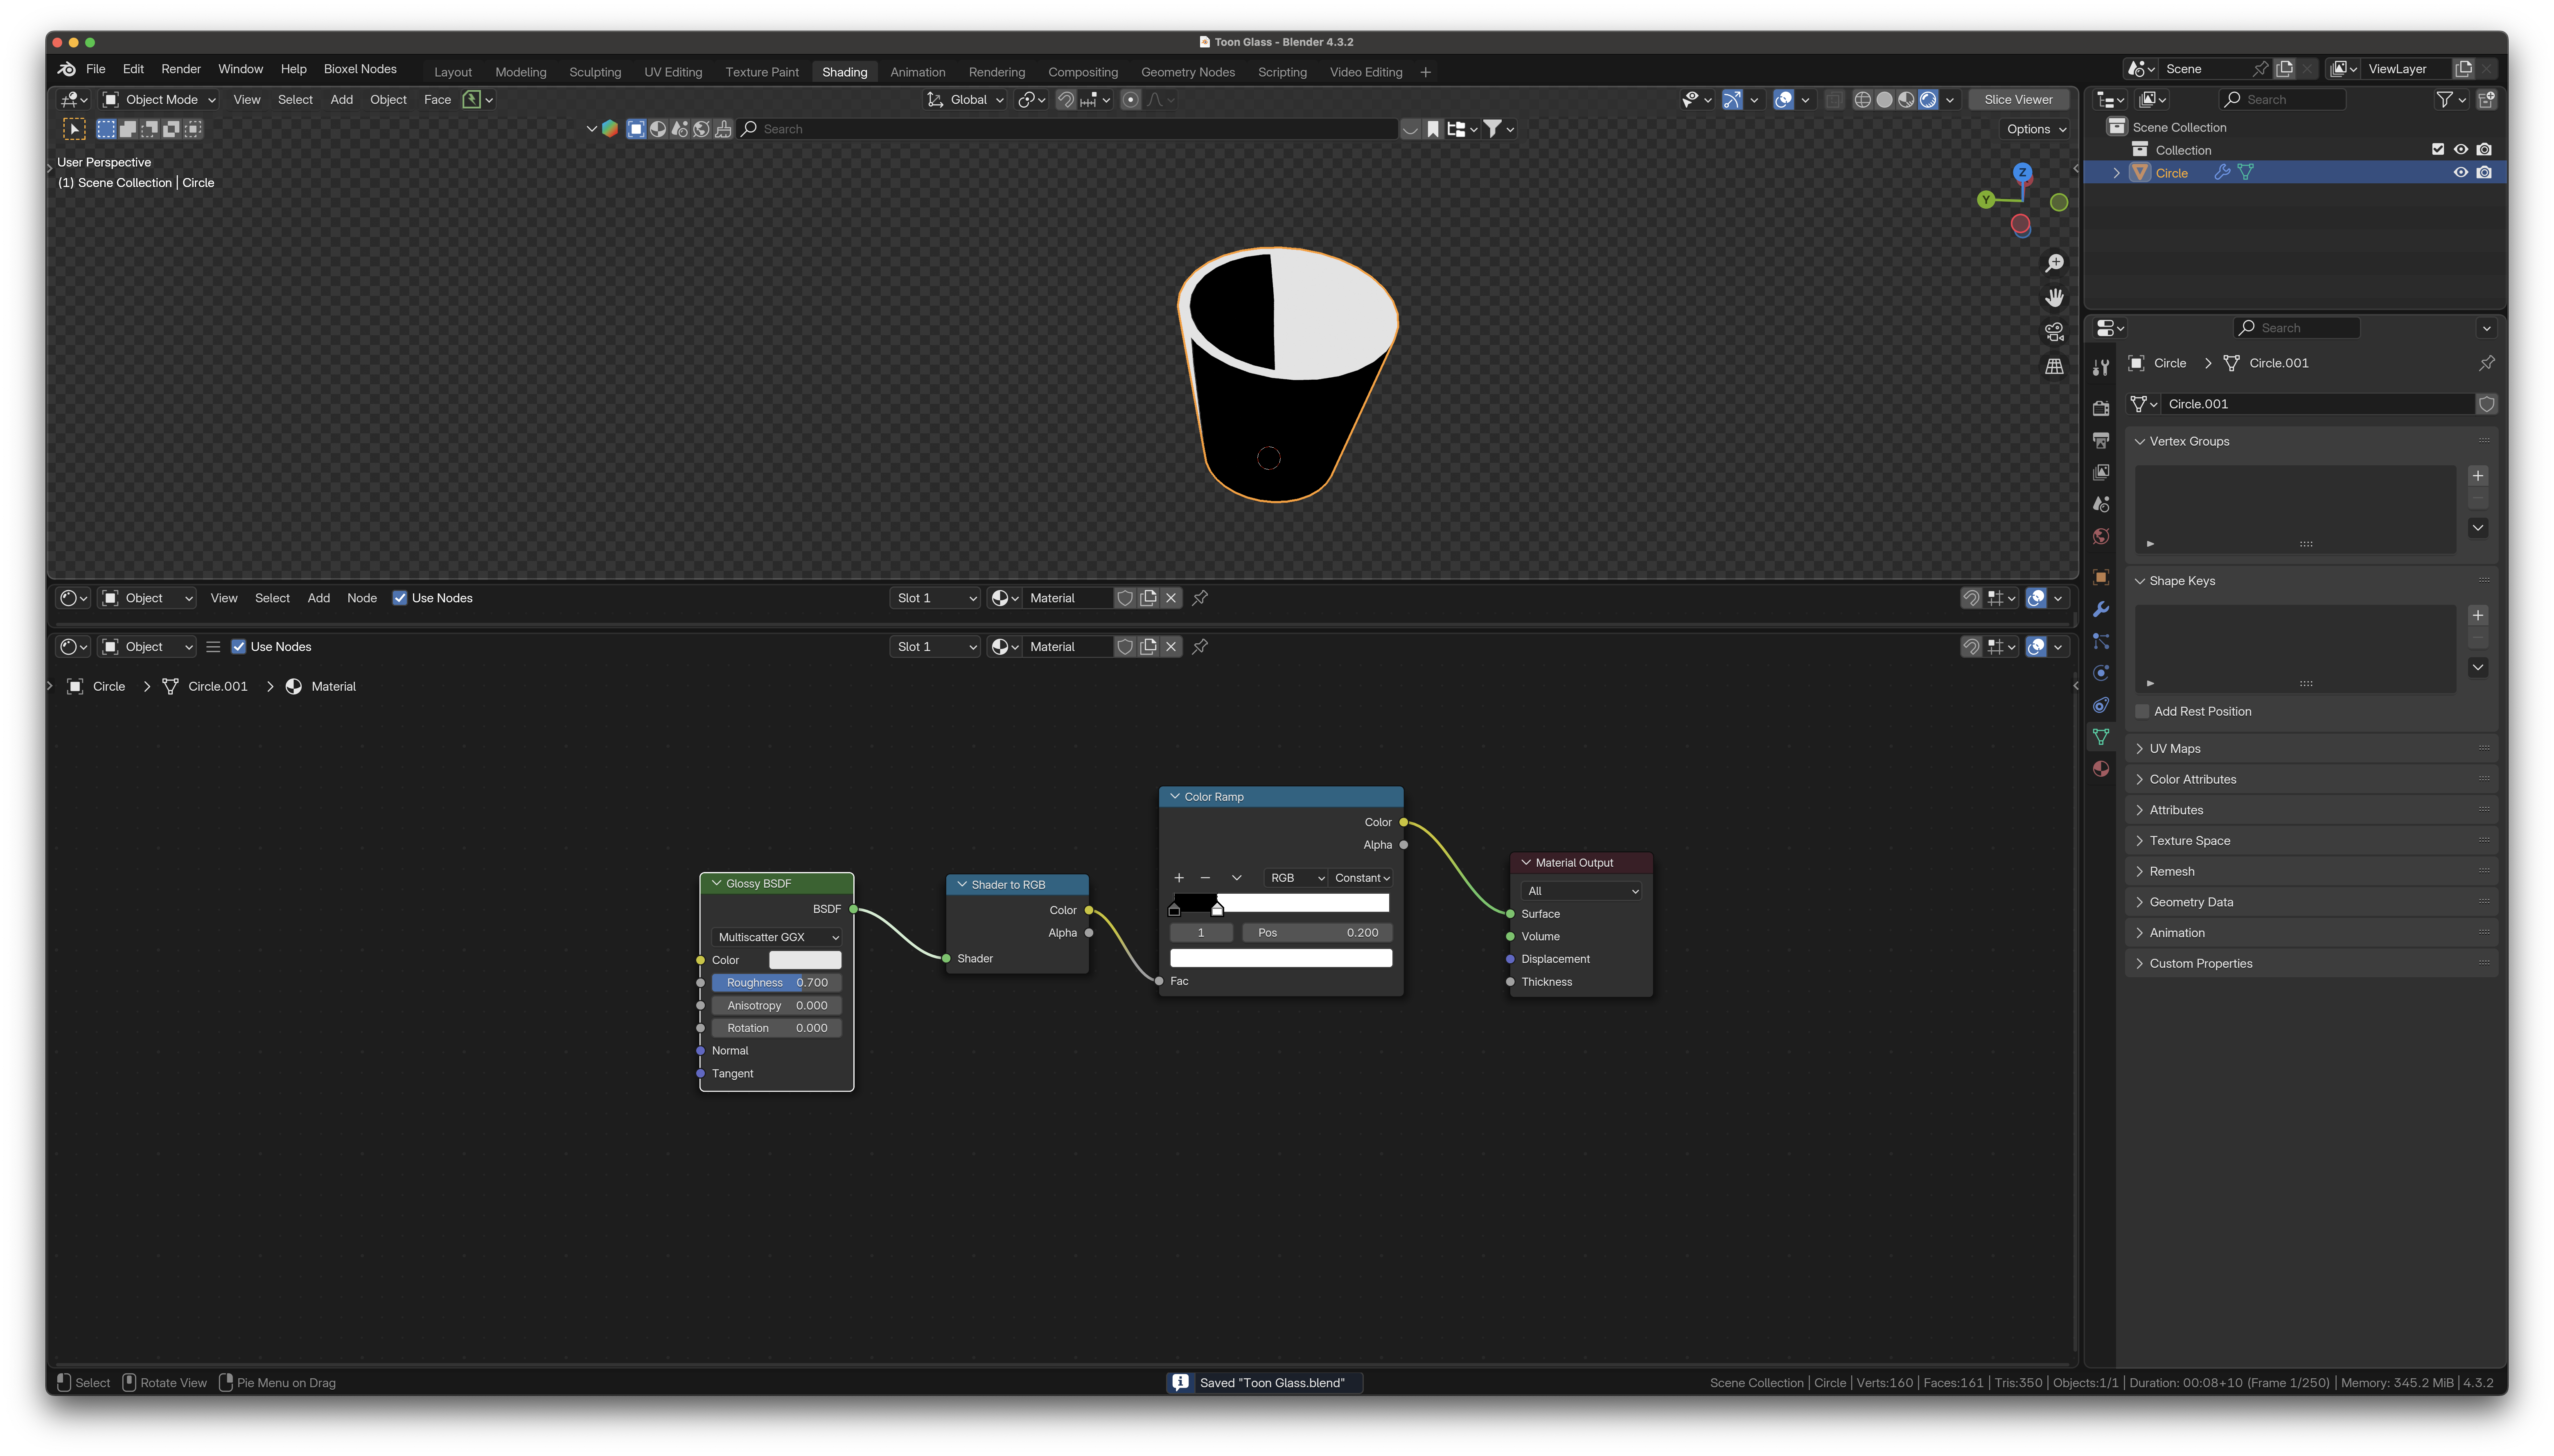Viewport: 2554px width, 1456px height.
Task: Remove a color stop with the Color Ramp minus
Action: 1205,878
